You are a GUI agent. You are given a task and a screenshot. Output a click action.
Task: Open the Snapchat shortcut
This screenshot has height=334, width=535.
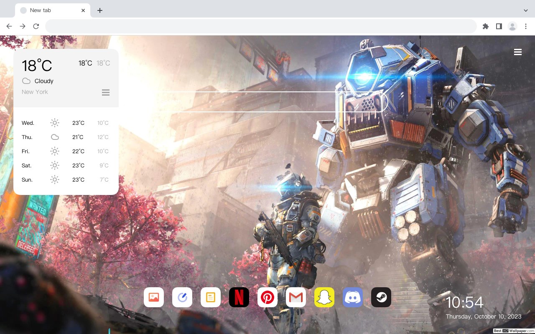(324, 297)
